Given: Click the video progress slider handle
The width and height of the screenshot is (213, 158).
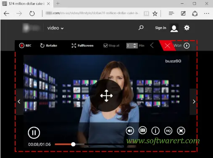Looking at the screenshot, I should pyautogui.click(x=73, y=144).
